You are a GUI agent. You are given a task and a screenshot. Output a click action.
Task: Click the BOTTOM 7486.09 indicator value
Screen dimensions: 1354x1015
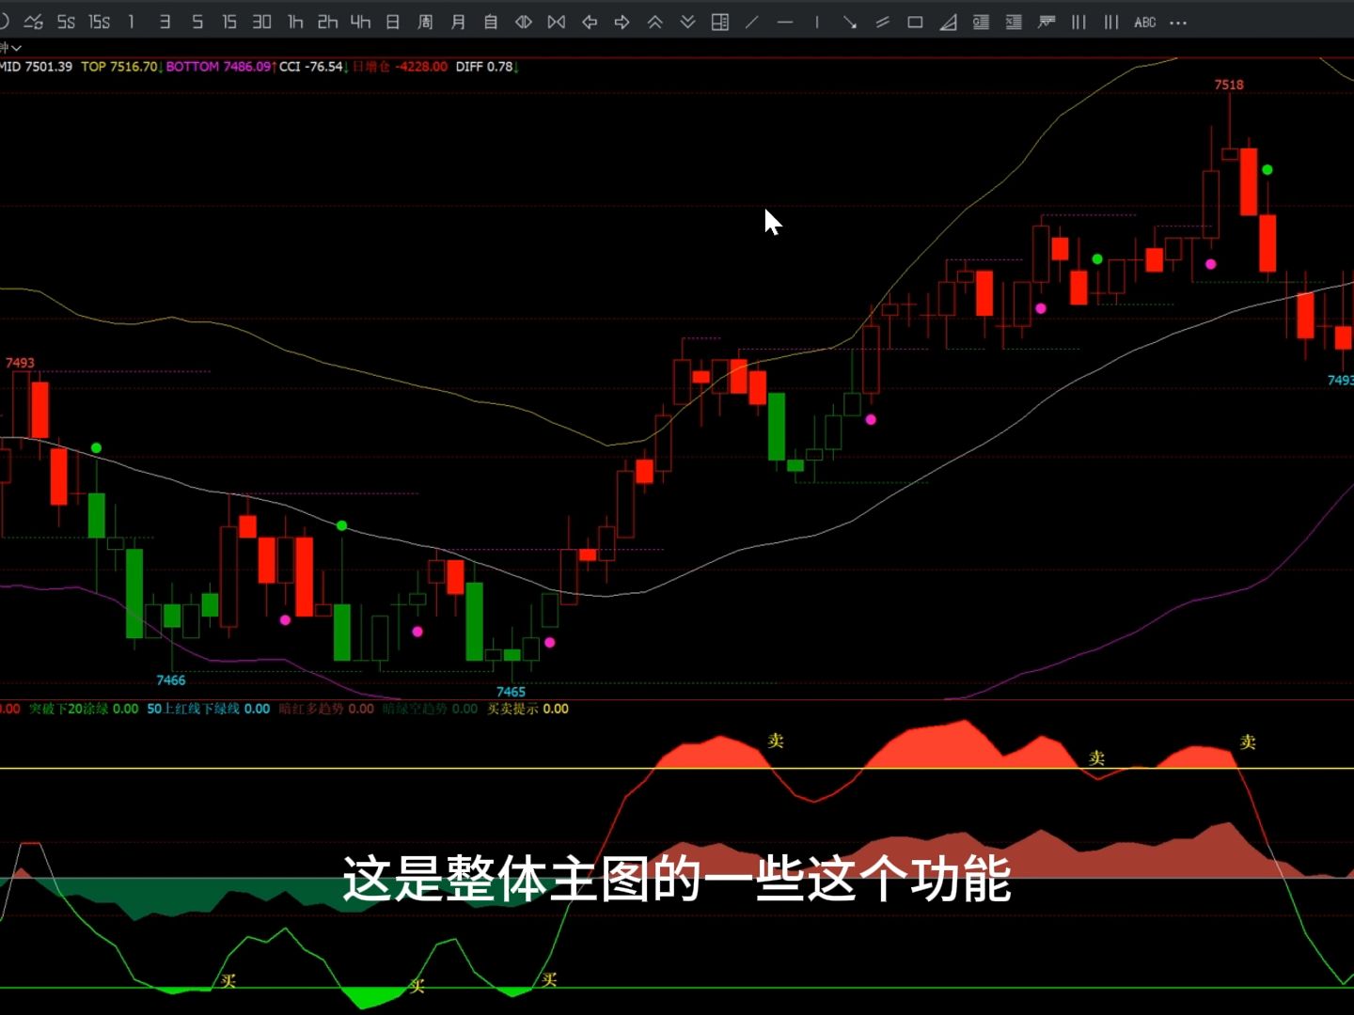(x=220, y=67)
